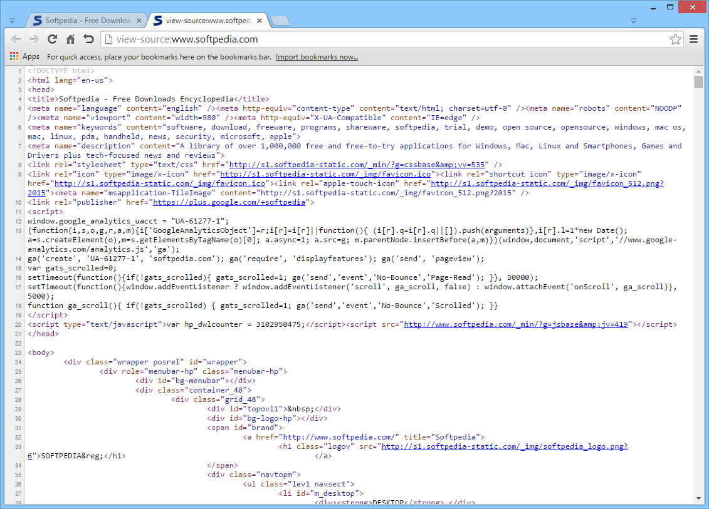709x509 pixels.
Task: Click the div role="menubar-hp" line
Action: (193, 371)
